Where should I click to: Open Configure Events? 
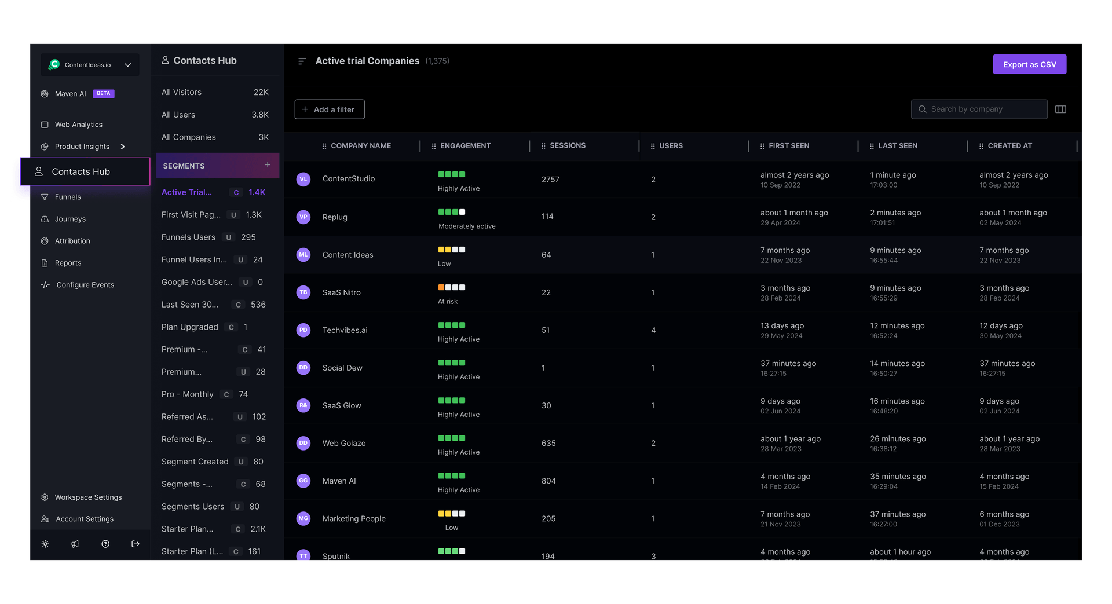[84, 284]
